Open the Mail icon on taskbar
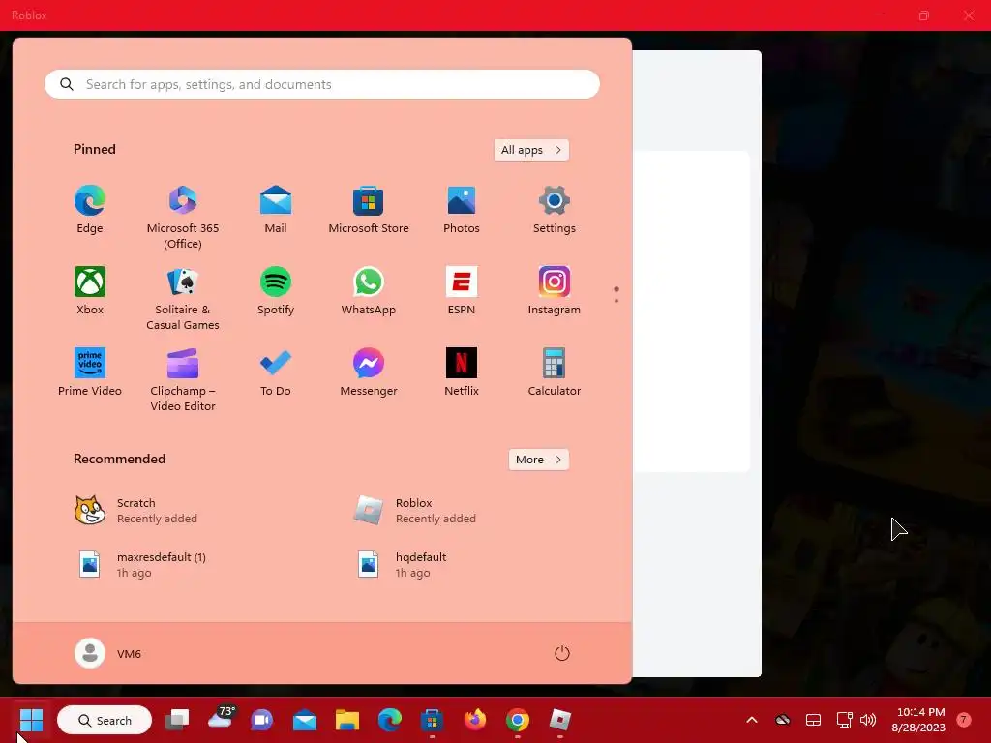991x743 pixels. [x=305, y=720]
